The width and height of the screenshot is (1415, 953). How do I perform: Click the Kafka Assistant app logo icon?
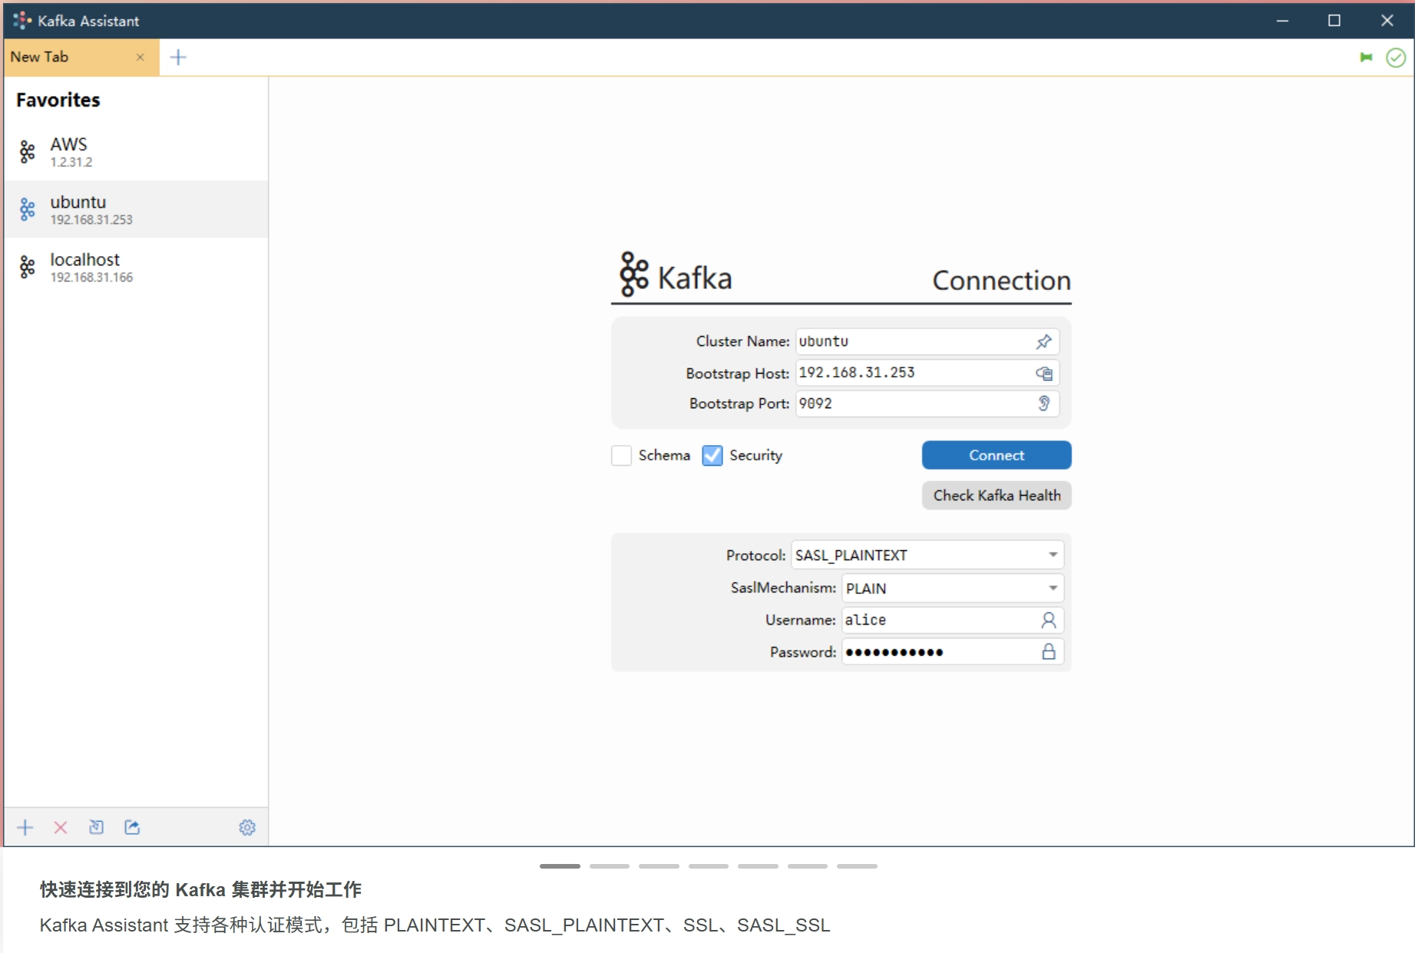pyautogui.click(x=22, y=21)
